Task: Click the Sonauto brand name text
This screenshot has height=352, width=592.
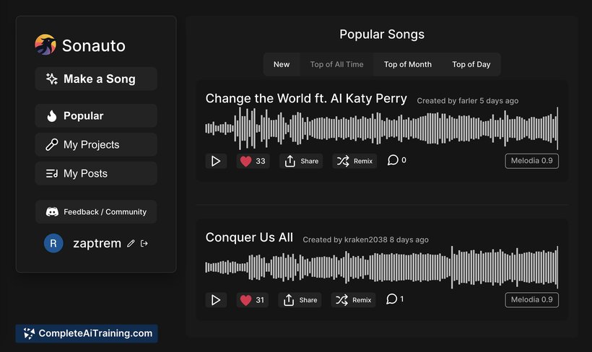Action: 94,45
